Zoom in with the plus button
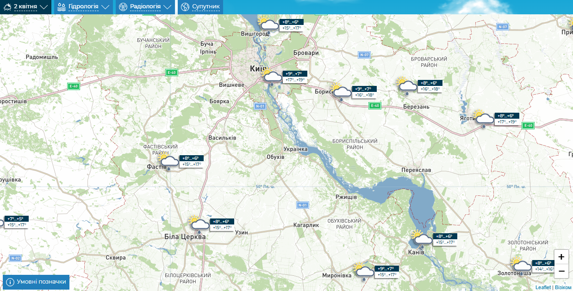The height and width of the screenshot is (291, 573). 561,257
